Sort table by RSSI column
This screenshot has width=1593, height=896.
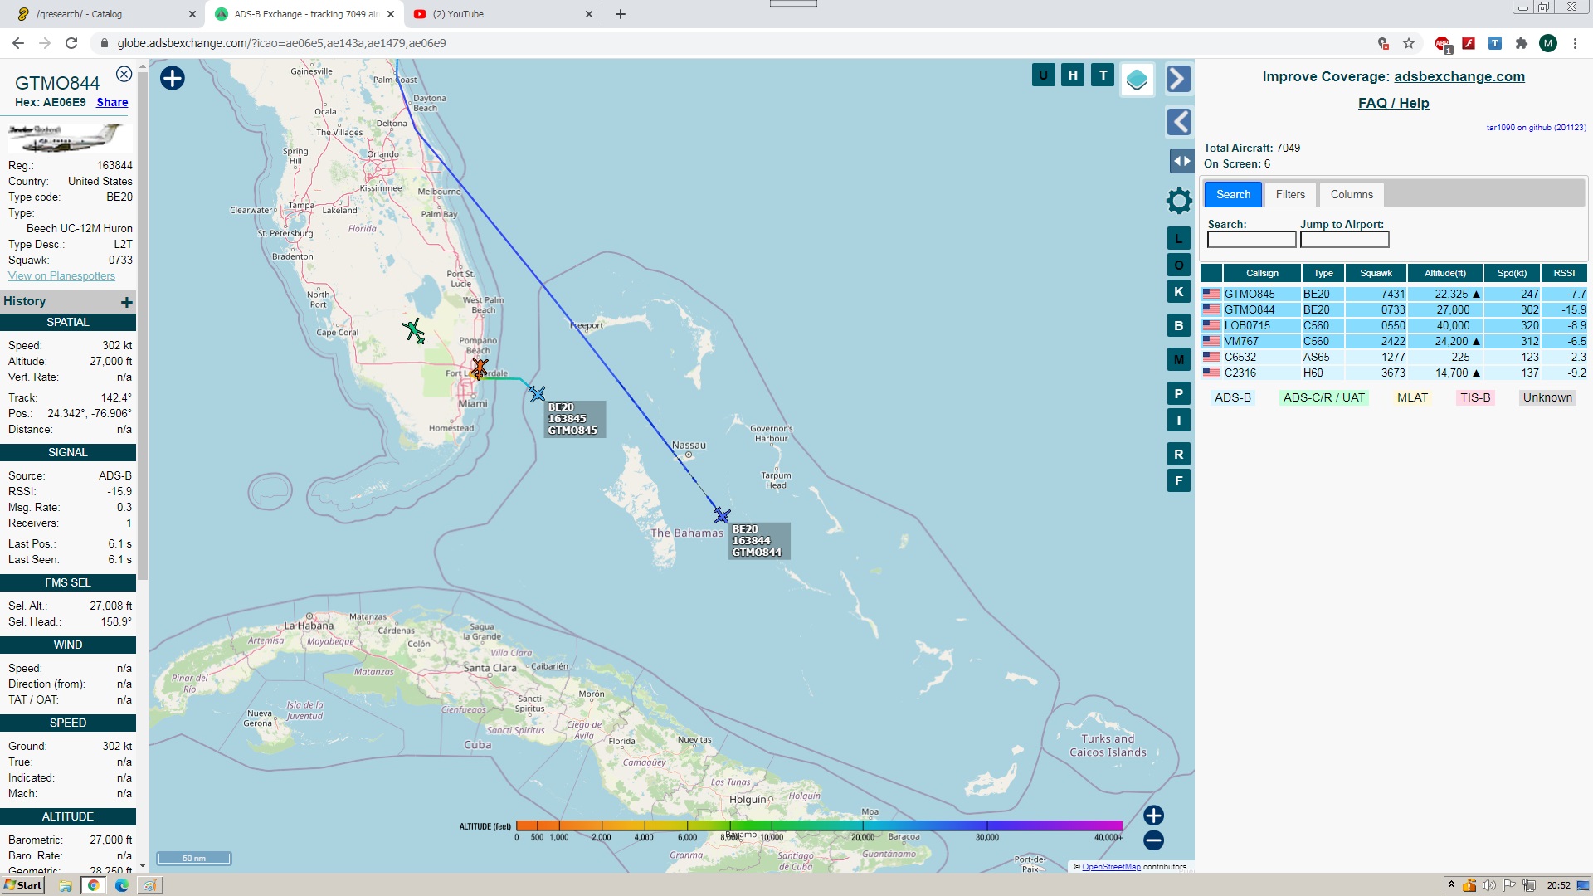point(1564,273)
